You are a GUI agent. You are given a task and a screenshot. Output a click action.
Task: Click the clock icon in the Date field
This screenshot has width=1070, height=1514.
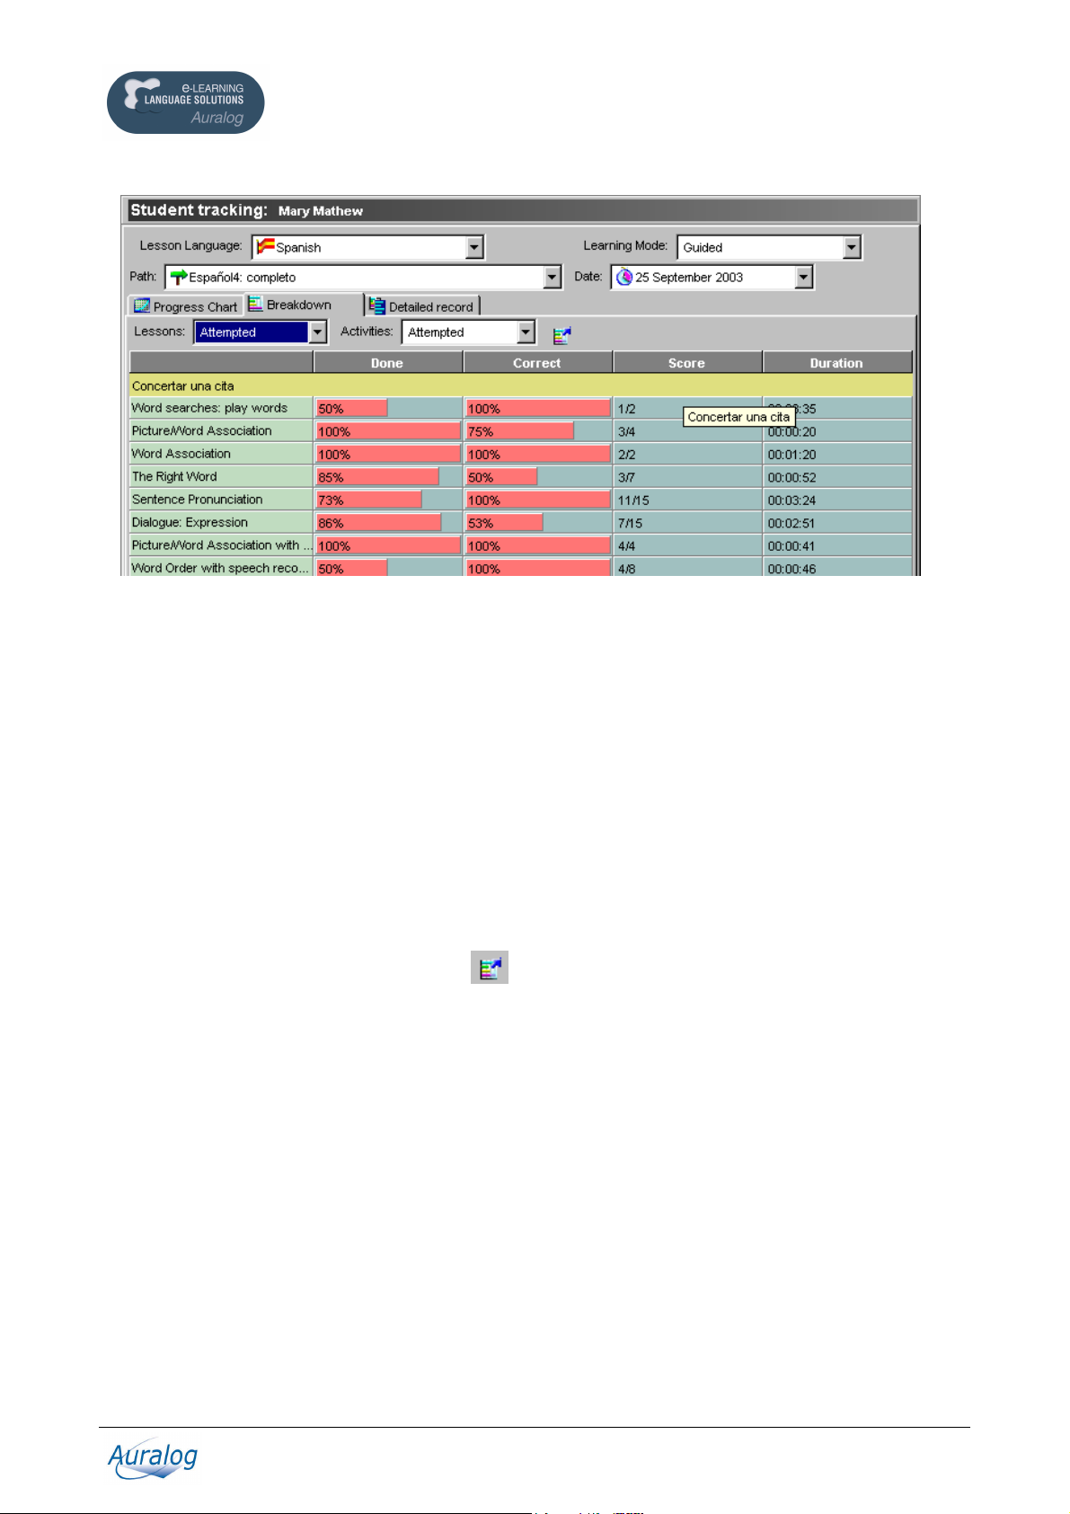(x=624, y=277)
